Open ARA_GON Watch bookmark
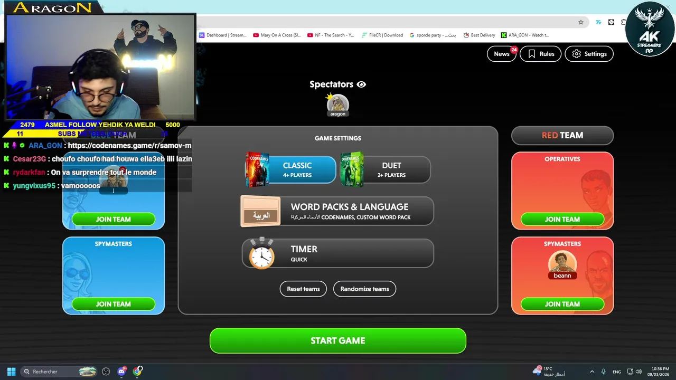This screenshot has height=380, width=676. [525, 35]
